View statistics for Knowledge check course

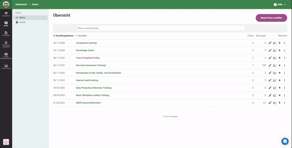pos(275,50)
